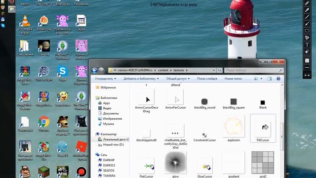This screenshot has width=316, height=178.
Task: Choose the arrow drawing tool
Action: (307, 24)
